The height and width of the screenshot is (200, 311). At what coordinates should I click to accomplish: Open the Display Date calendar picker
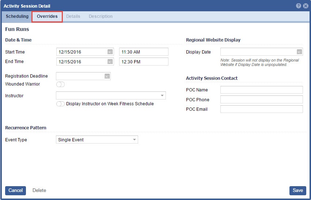tap(299, 52)
